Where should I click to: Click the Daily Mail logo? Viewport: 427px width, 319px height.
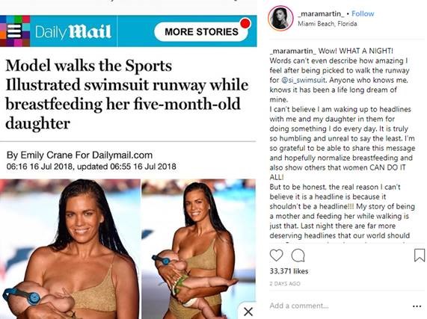(73, 31)
